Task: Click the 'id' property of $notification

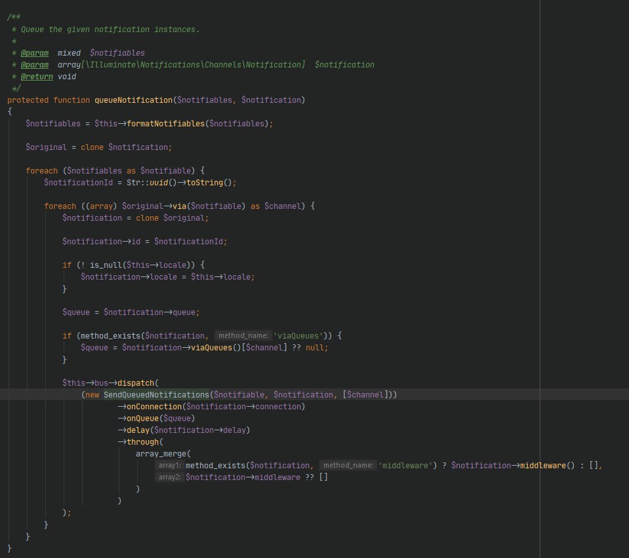Action: 136,242
